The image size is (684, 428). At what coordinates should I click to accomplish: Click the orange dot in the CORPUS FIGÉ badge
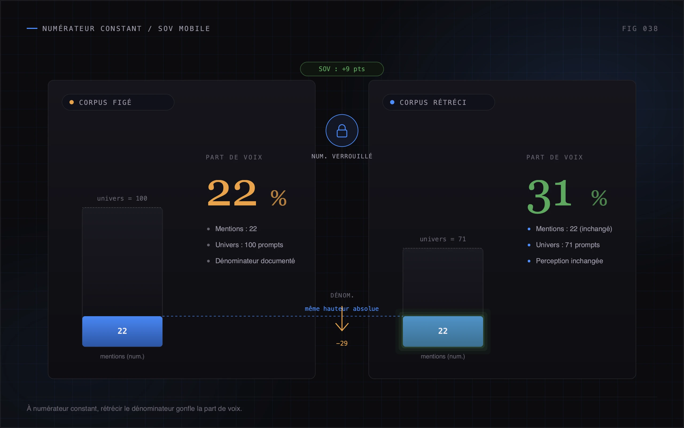pyautogui.click(x=72, y=102)
